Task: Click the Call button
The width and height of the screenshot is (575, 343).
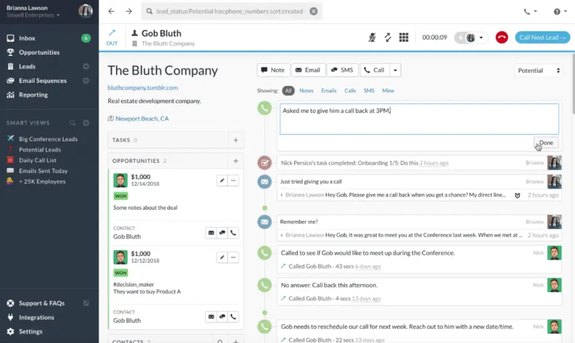Action: (375, 70)
